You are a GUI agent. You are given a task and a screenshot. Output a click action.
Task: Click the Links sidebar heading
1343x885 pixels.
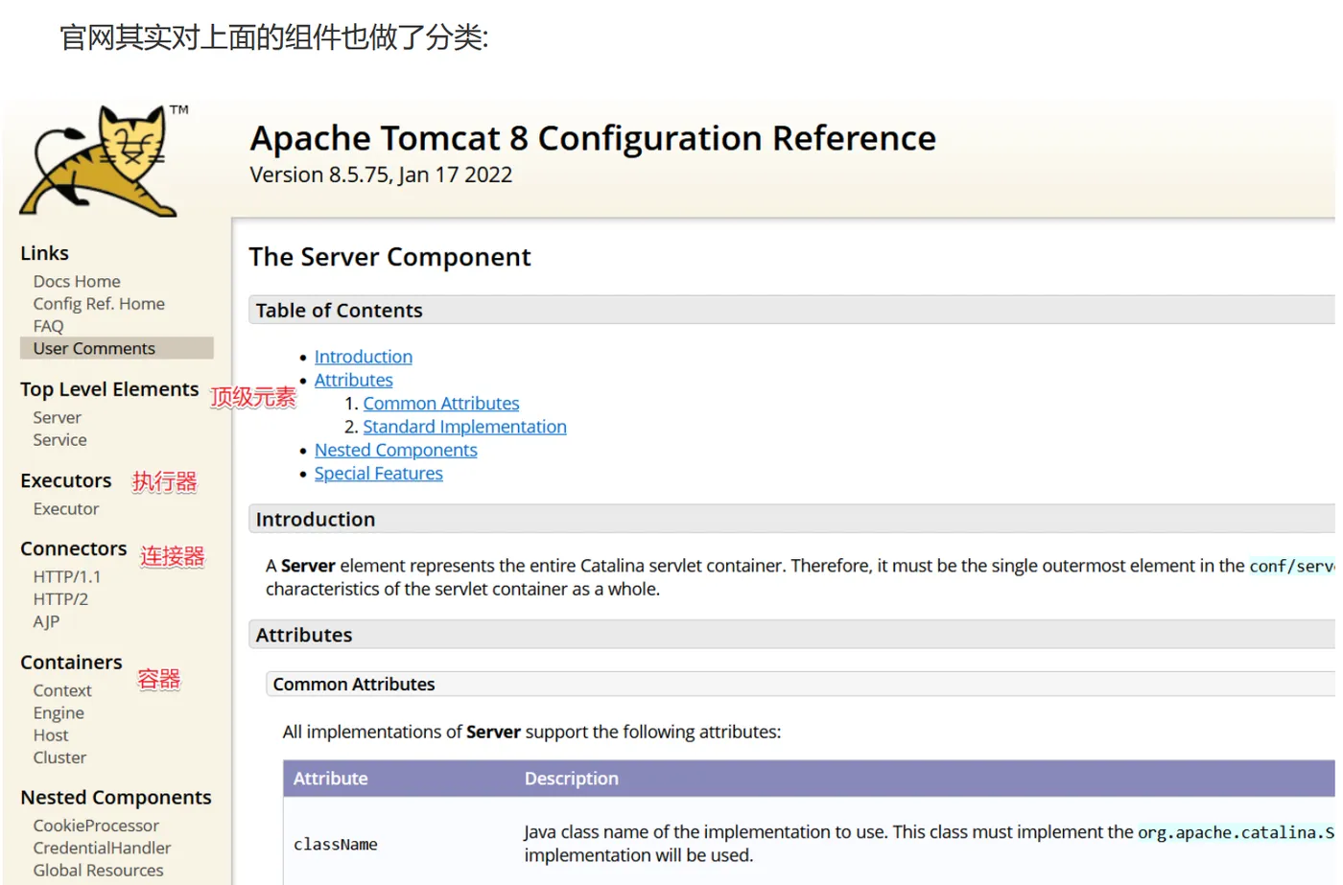point(45,253)
